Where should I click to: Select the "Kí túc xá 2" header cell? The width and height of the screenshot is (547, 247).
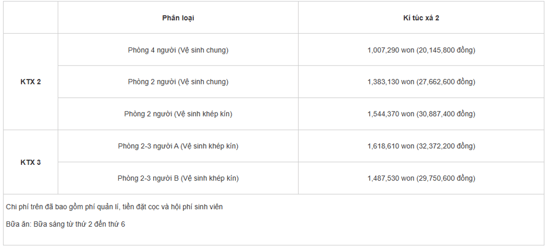421,18
